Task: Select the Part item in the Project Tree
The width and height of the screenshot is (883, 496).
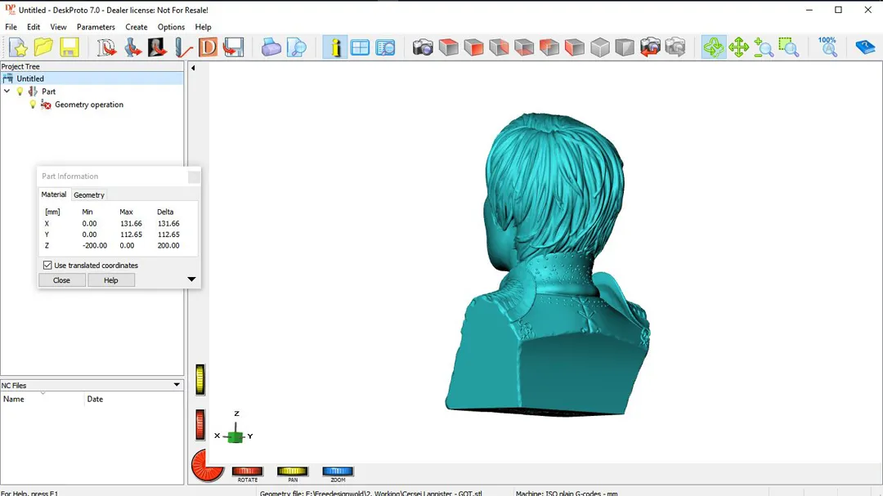Action: [x=48, y=92]
